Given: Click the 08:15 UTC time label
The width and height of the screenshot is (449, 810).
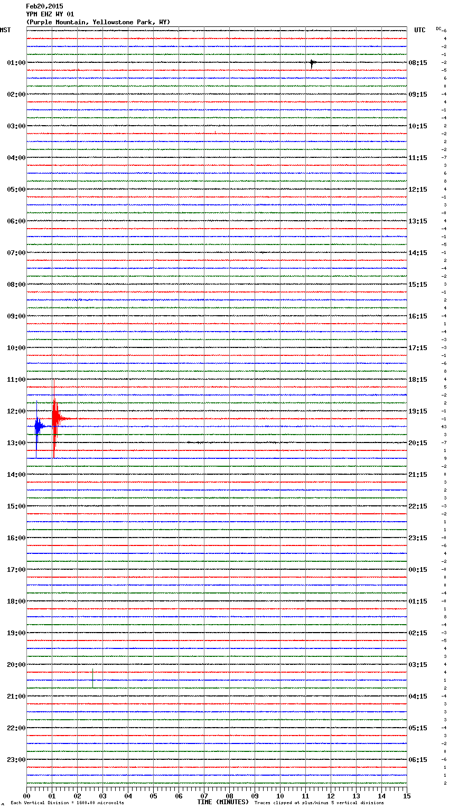Looking at the screenshot, I should click(418, 63).
